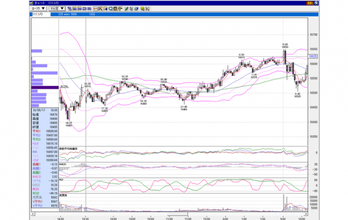
Task: Click the 連動 link button in title bar
Action: [x=310, y=3]
